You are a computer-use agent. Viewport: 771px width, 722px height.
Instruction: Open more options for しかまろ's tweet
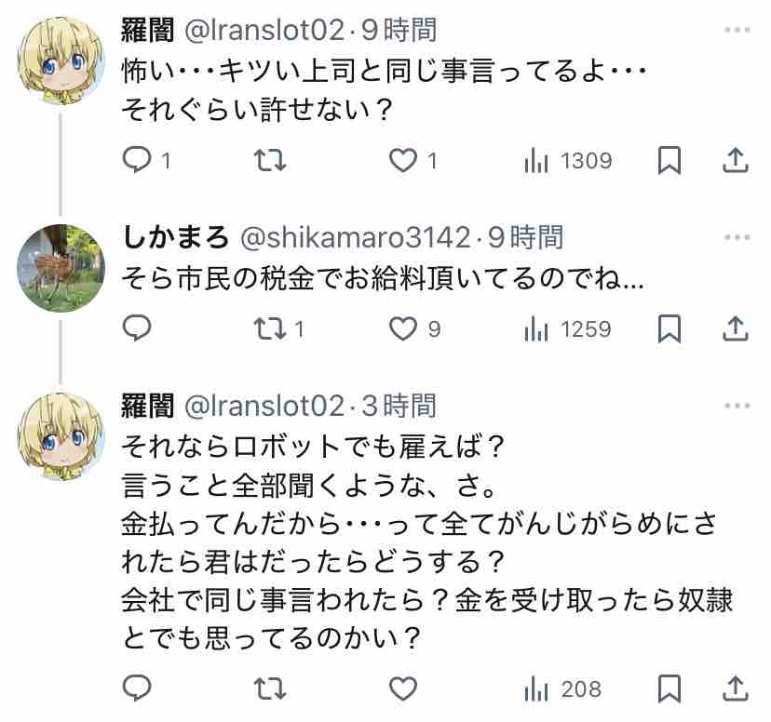pos(736,236)
